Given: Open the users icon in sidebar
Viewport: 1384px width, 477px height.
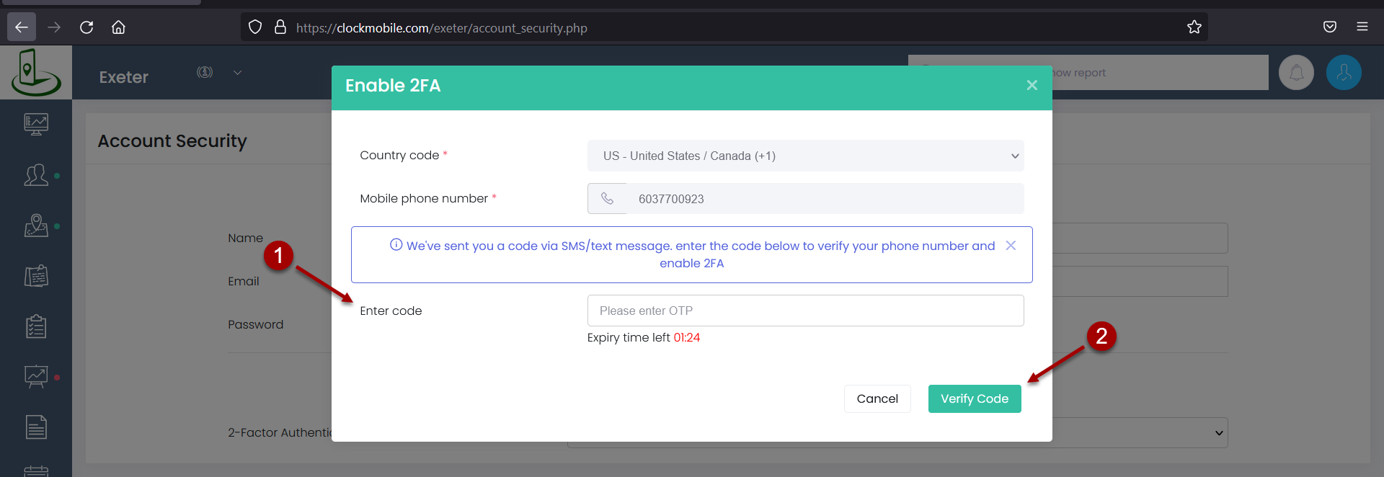Looking at the screenshot, I should pos(36,175).
